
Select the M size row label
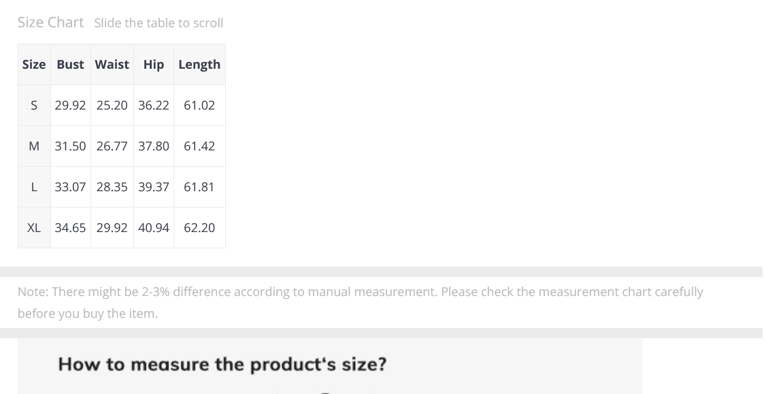[x=34, y=146]
